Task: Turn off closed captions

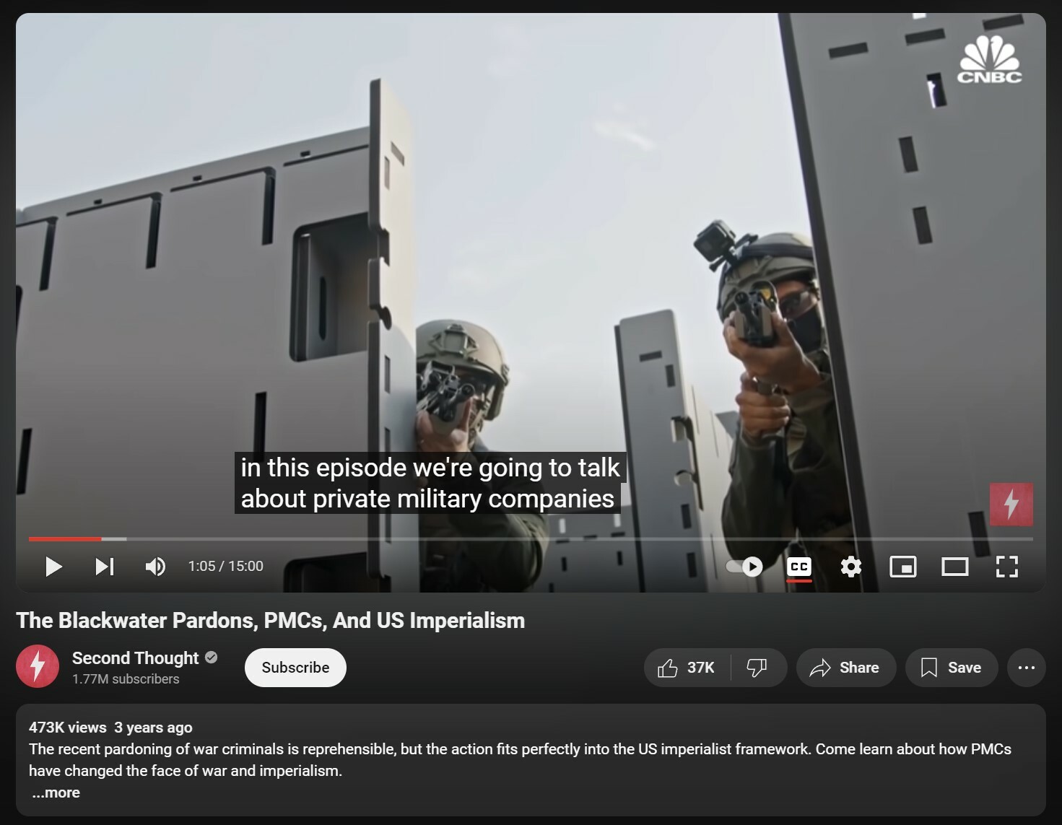Action: tap(799, 567)
